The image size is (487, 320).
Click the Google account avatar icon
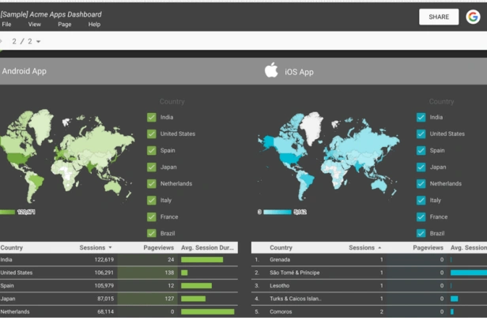(x=473, y=17)
